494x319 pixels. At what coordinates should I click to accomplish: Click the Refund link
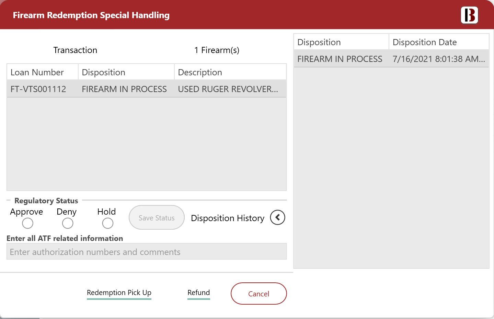point(198,293)
